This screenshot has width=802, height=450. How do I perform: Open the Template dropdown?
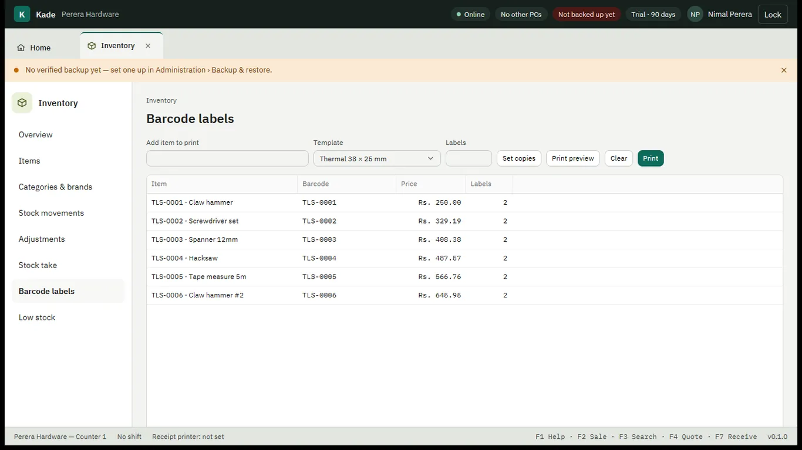377,158
